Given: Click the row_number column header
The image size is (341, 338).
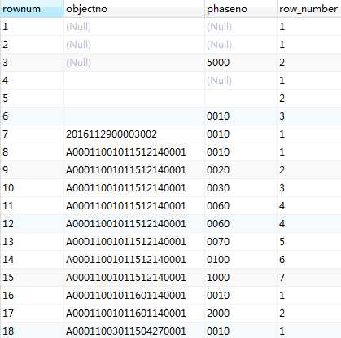Looking at the screenshot, I should click(x=309, y=9).
